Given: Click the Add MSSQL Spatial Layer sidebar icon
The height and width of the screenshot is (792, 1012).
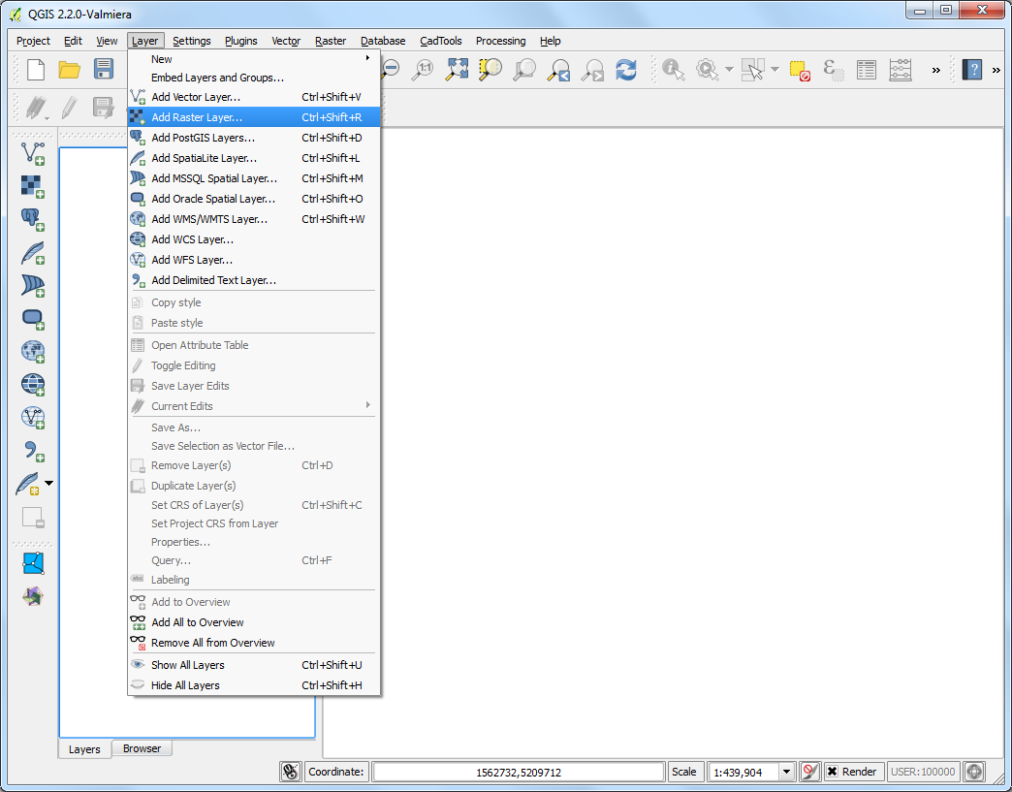Looking at the screenshot, I should [x=32, y=285].
